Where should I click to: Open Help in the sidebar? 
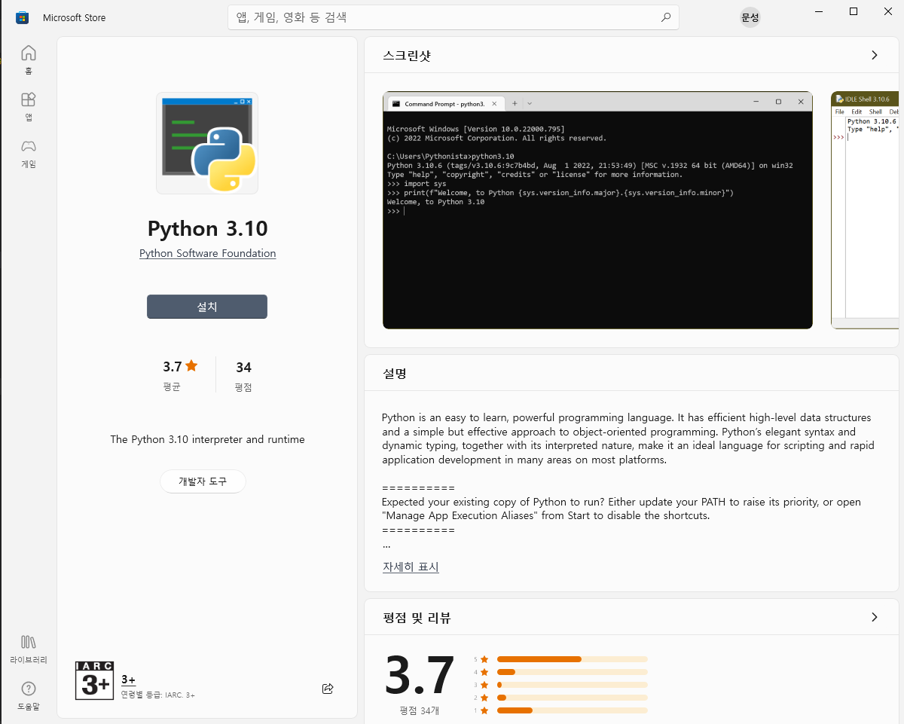29,695
